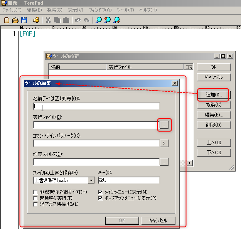Move the tool down with 下へ(O)
241x229 pixels.
[214, 153]
